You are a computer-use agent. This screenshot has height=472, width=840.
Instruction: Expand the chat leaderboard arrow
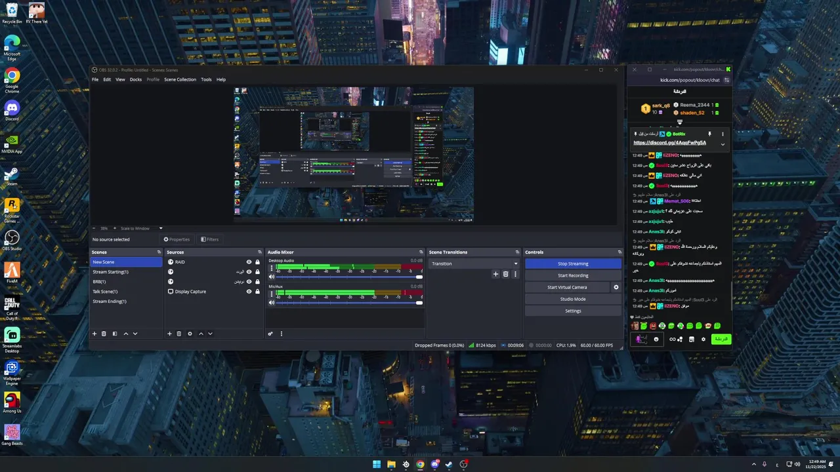point(680,122)
